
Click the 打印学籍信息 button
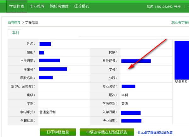[x=58, y=132]
